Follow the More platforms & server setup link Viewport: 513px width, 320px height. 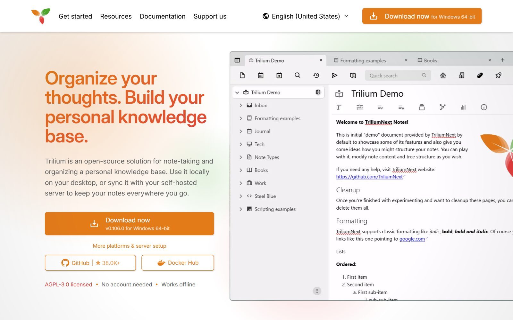(x=130, y=246)
